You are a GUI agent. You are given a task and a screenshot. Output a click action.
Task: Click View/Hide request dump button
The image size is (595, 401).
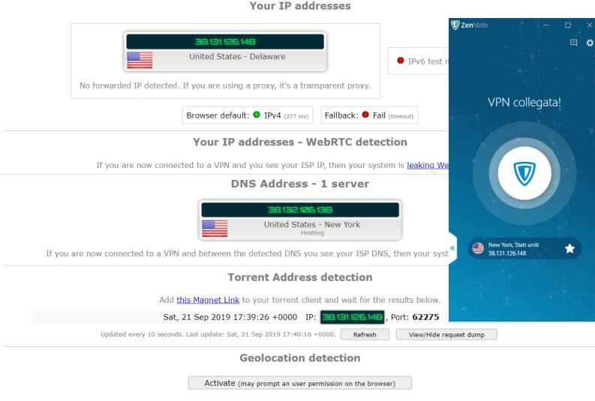pyautogui.click(x=446, y=335)
